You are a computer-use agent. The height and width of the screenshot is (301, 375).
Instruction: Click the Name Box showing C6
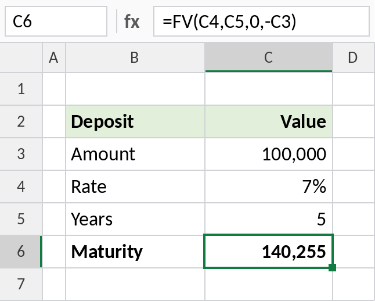coord(56,21)
